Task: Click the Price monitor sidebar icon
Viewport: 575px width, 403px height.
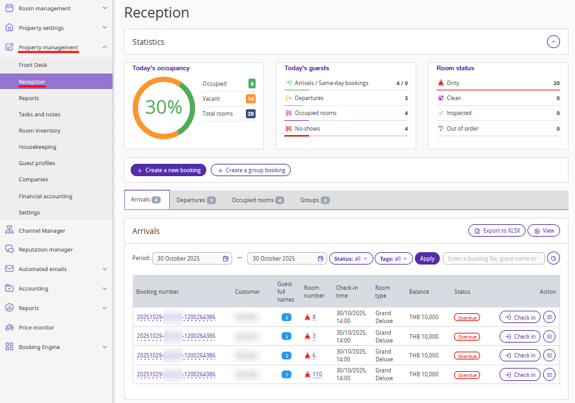Action: [x=9, y=328]
